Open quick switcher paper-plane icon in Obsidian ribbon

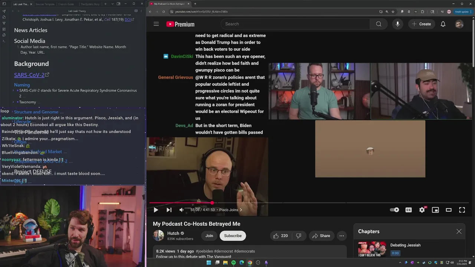(4, 11)
